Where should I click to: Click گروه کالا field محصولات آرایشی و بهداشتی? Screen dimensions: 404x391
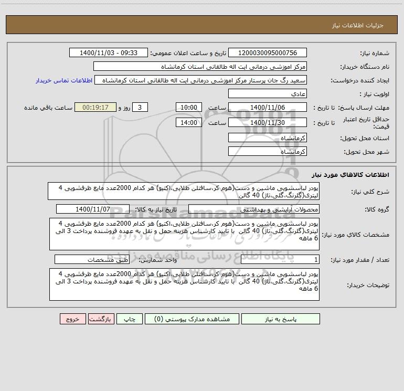254,209
